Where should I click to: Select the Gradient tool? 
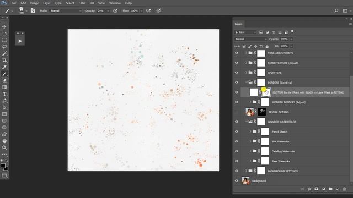coord(4,87)
